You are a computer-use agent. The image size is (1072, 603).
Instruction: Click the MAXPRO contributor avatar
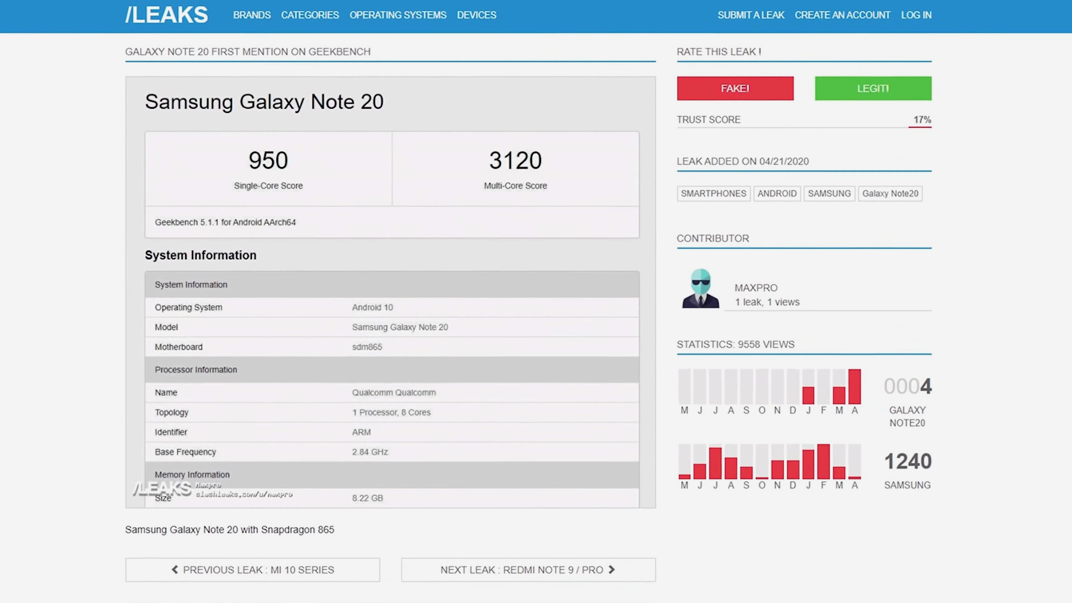pyautogui.click(x=700, y=288)
